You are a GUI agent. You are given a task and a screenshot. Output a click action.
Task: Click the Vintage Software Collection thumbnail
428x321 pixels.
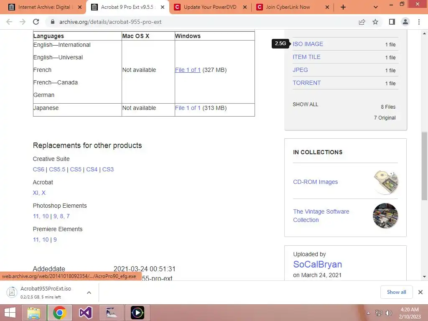pyautogui.click(x=385, y=216)
